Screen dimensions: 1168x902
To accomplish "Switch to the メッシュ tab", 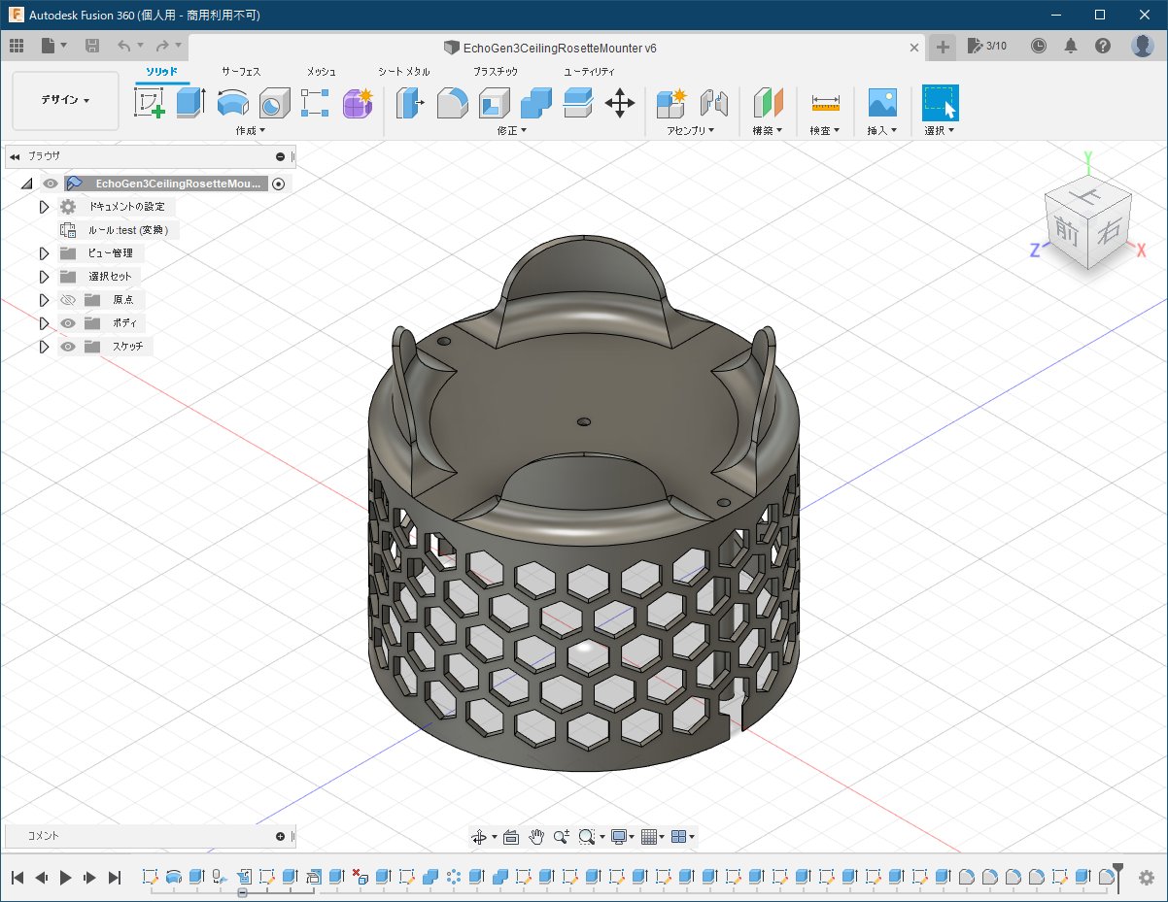I will pyautogui.click(x=322, y=72).
